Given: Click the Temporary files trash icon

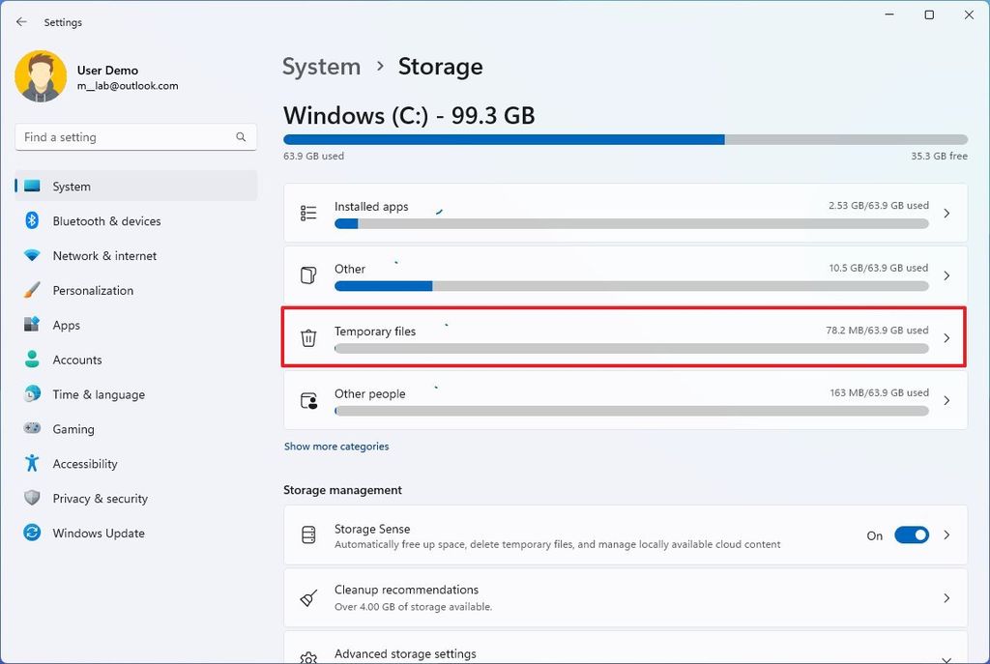Looking at the screenshot, I should coord(308,338).
